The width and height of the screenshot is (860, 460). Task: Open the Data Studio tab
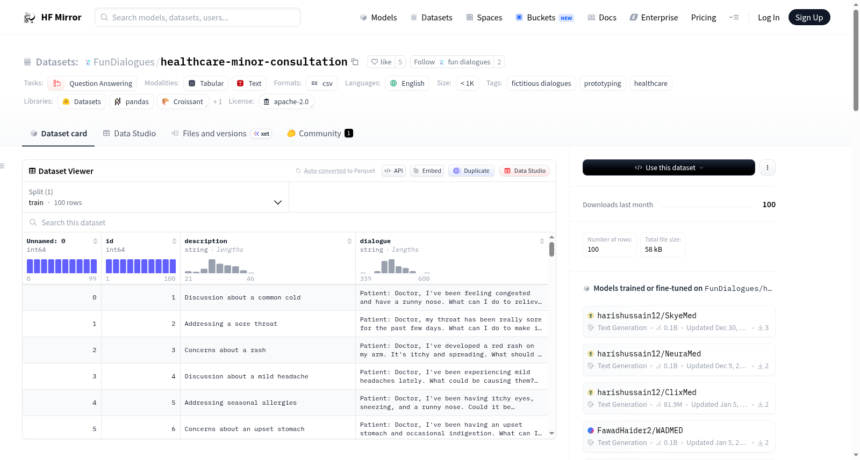coord(130,134)
